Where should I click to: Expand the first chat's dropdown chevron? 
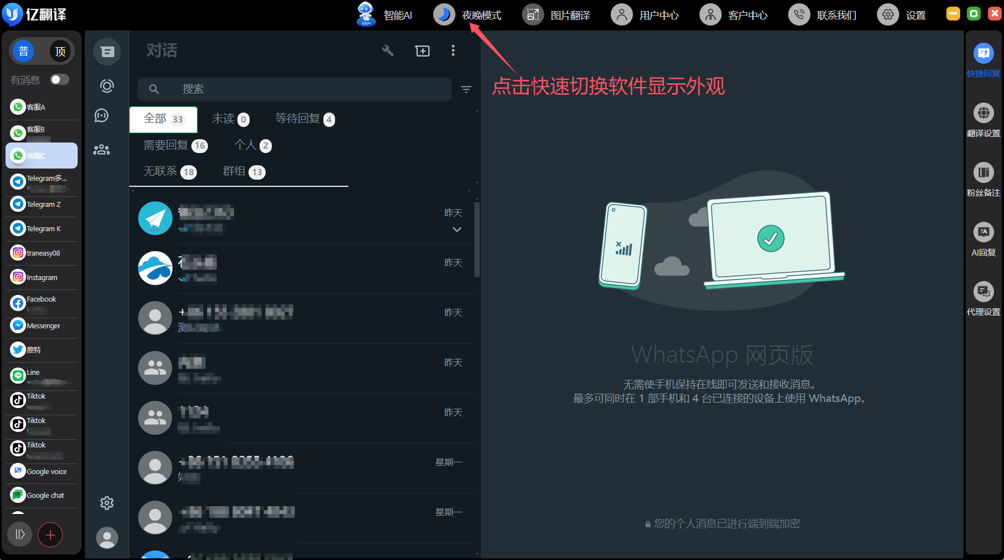(x=457, y=230)
